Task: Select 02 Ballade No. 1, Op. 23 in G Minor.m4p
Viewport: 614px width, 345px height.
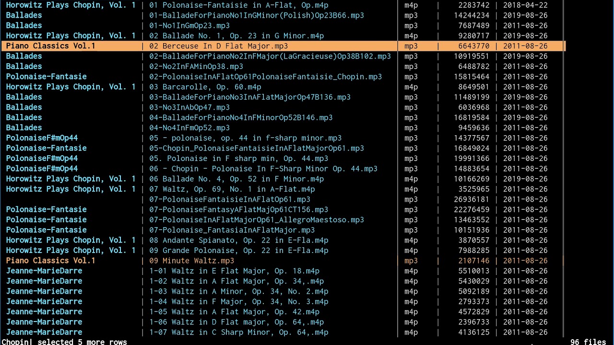Action: tap(236, 36)
